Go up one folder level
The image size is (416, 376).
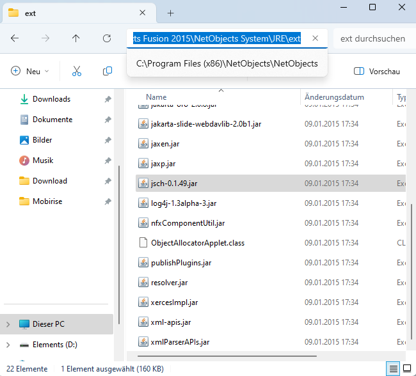tap(76, 38)
